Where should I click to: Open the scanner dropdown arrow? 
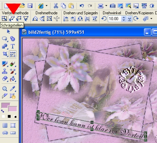[106, 6]
